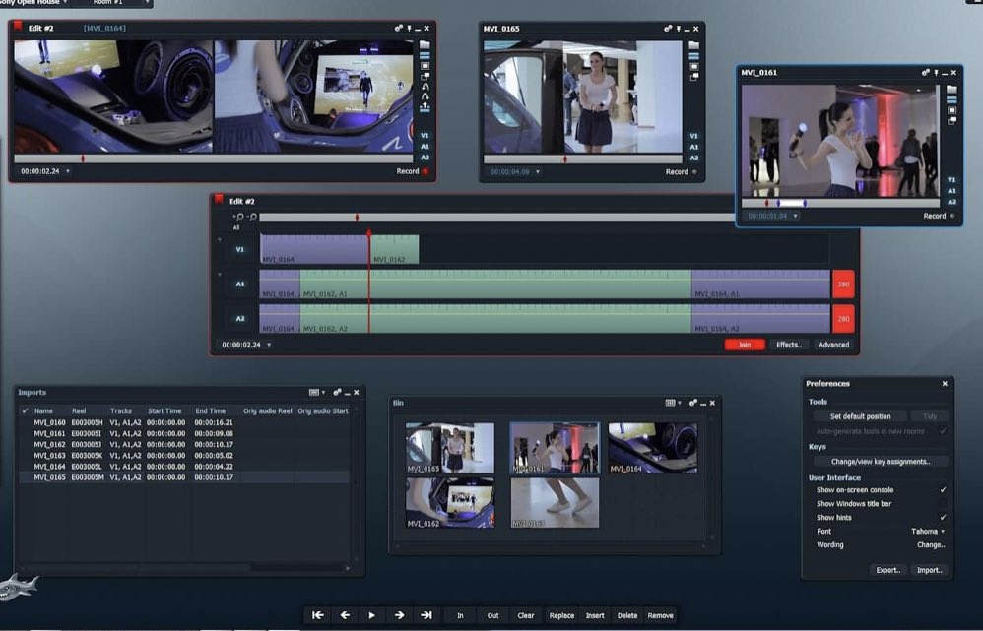This screenshot has width=983, height=631.
Task: Jump to start with the first transport button
Action: pyautogui.click(x=318, y=615)
